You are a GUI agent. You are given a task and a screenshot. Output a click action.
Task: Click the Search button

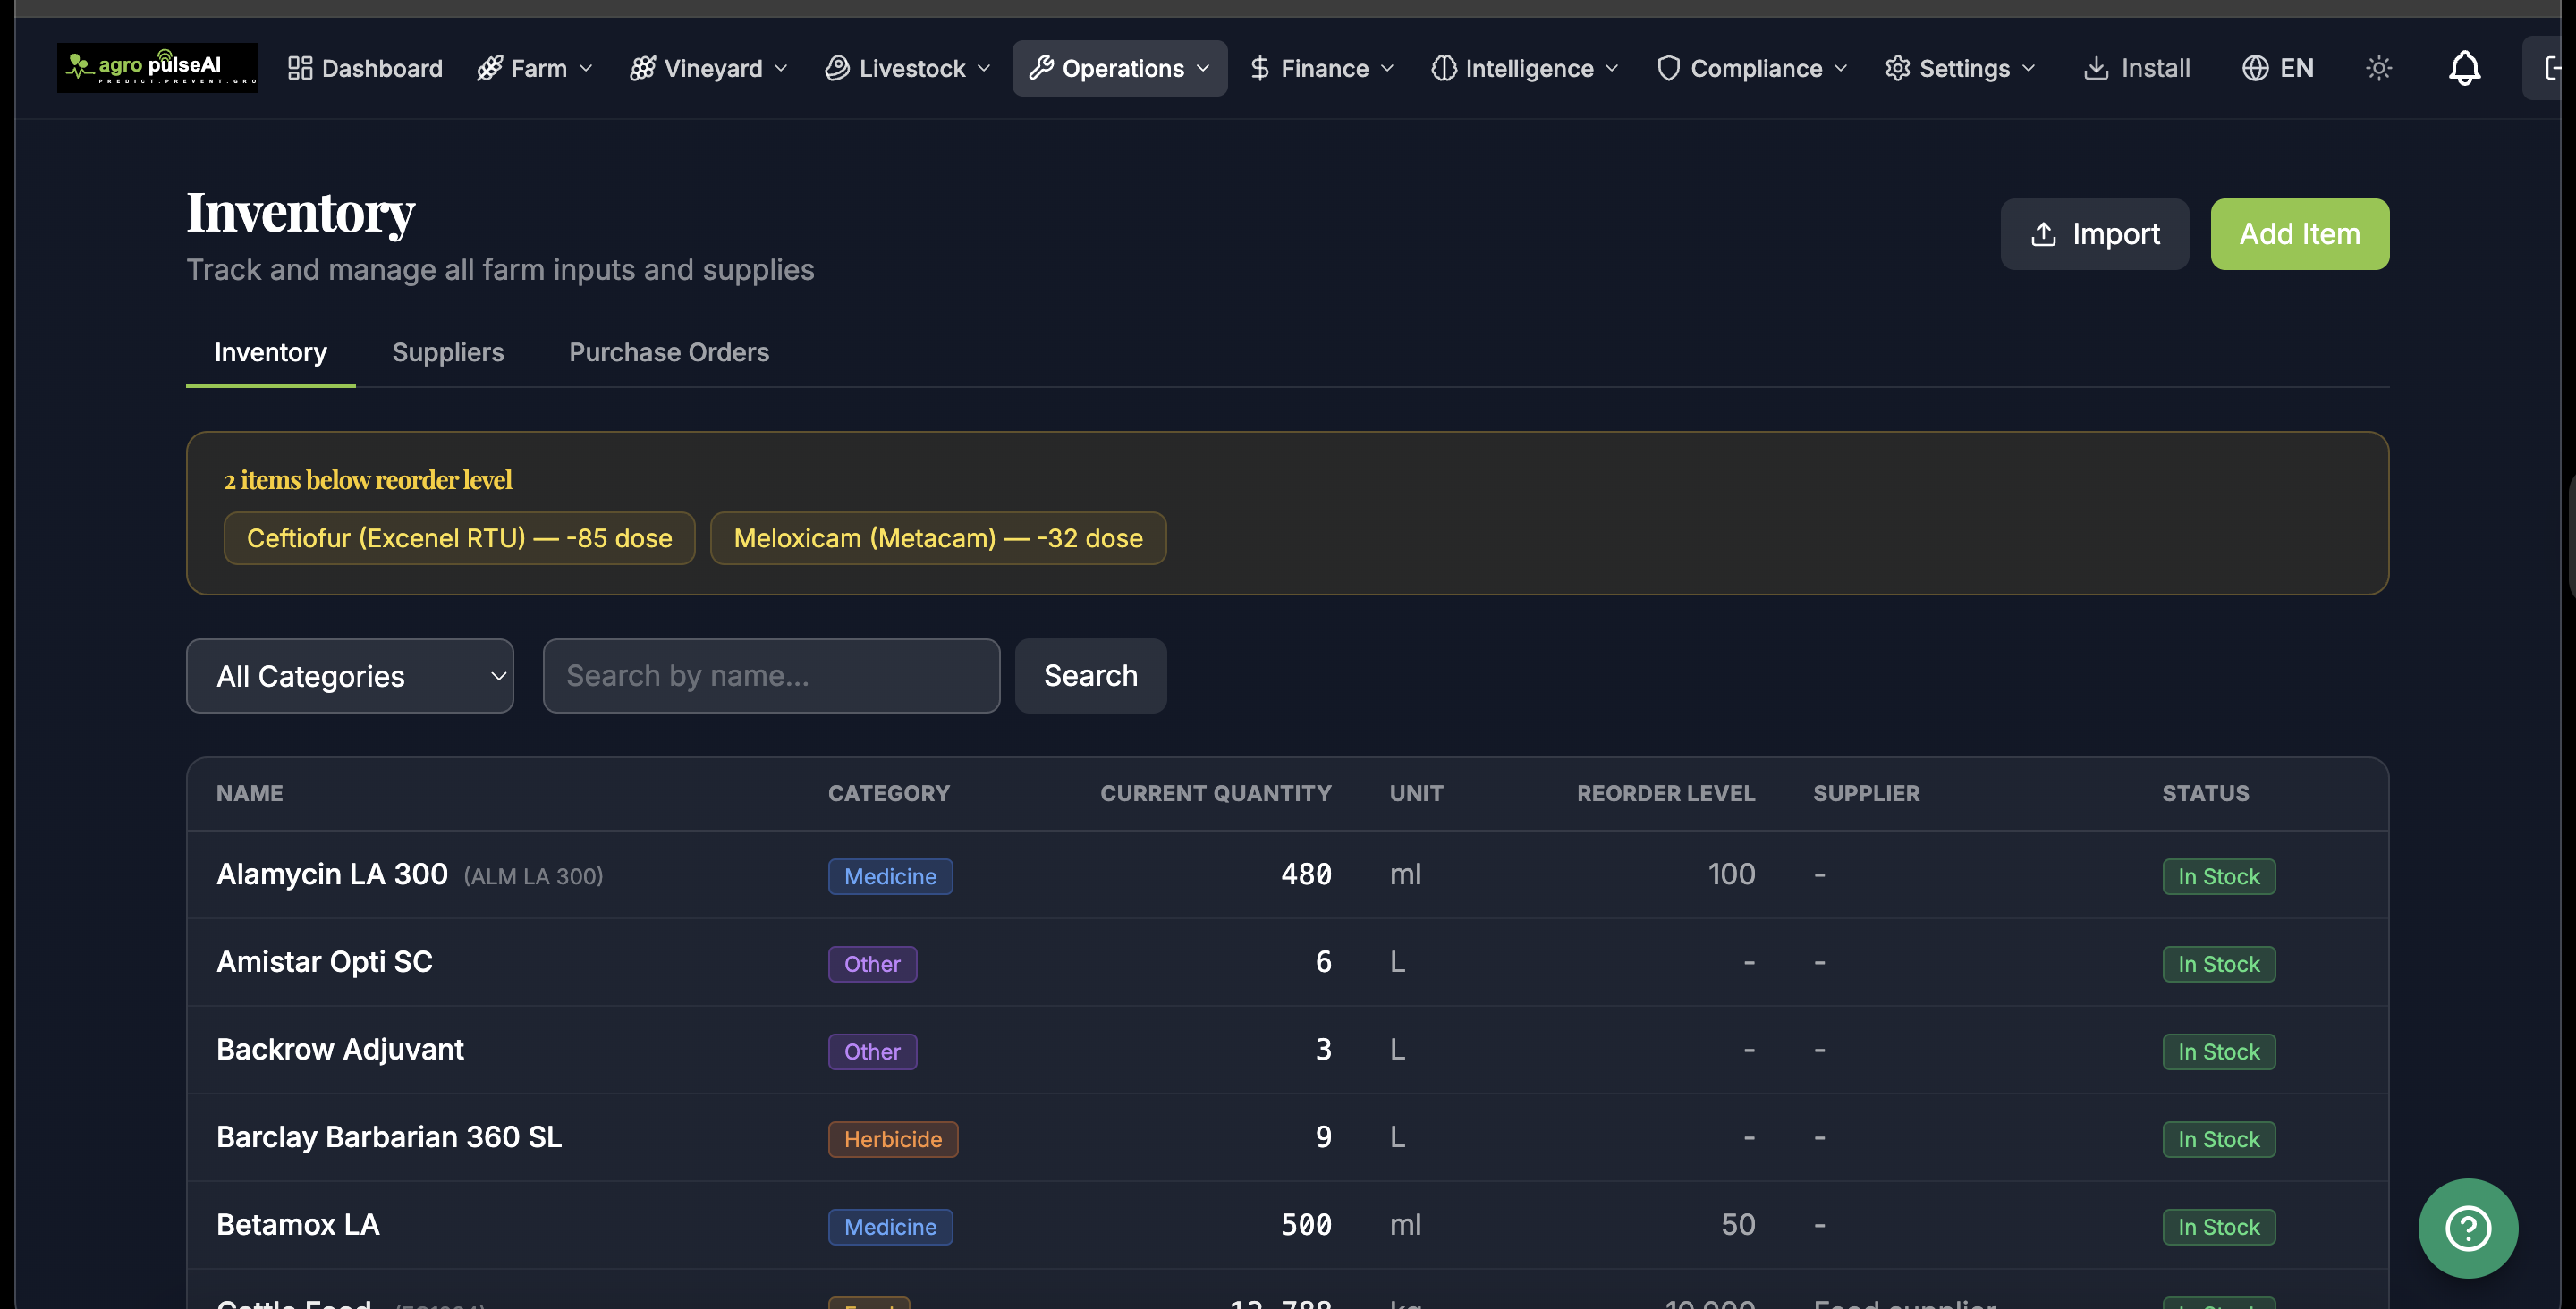pos(1091,676)
